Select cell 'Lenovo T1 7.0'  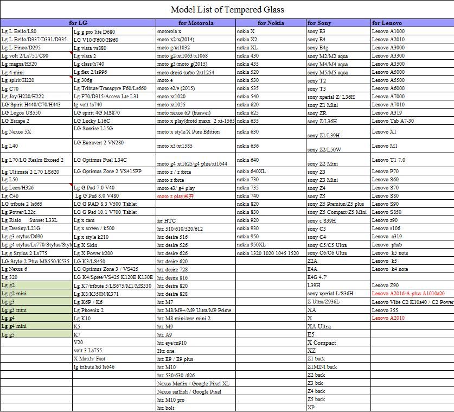tap(412, 160)
